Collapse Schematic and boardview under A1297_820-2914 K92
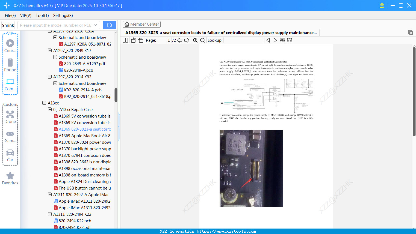416x234 pixels. pos(55,83)
